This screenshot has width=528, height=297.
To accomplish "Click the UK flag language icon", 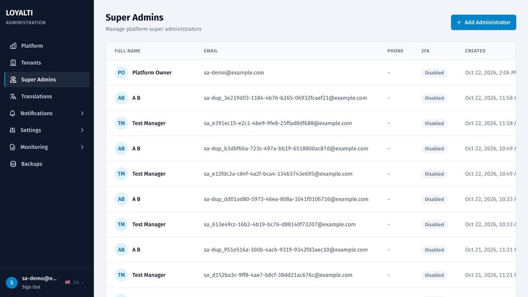I will pyautogui.click(x=68, y=282).
